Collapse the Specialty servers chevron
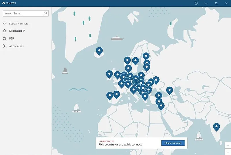The width and height of the screenshot is (231, 155). tap(4, 23)
